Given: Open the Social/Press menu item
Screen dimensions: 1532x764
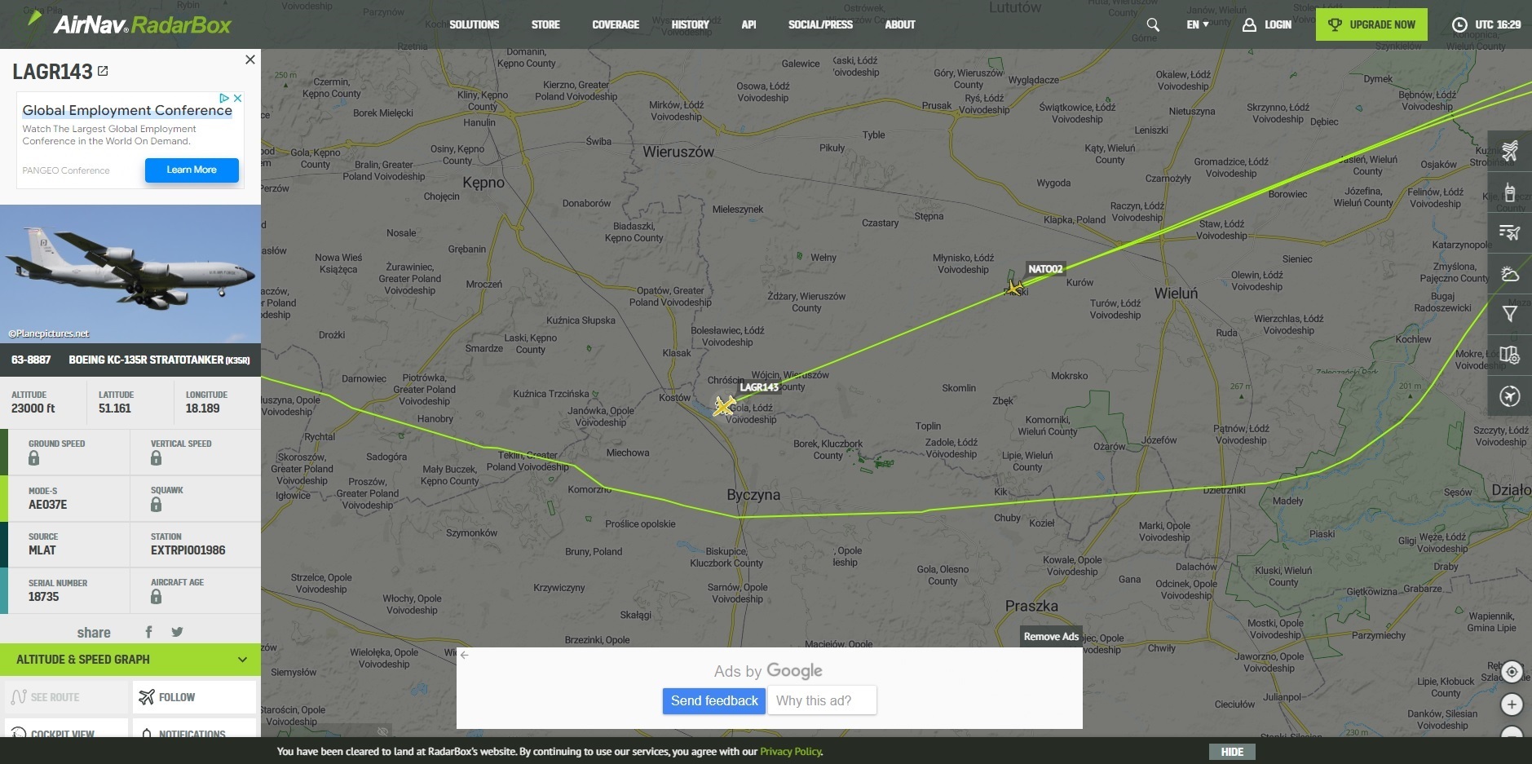Looking at the screenshot, I should [820, 24].
